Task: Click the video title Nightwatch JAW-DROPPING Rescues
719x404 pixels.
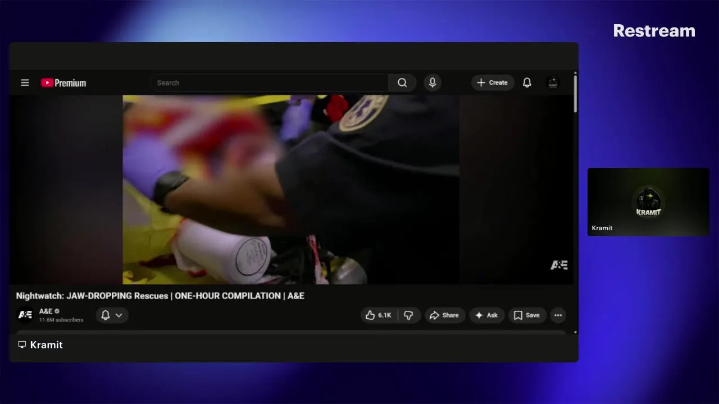Action: pos(160,296)
